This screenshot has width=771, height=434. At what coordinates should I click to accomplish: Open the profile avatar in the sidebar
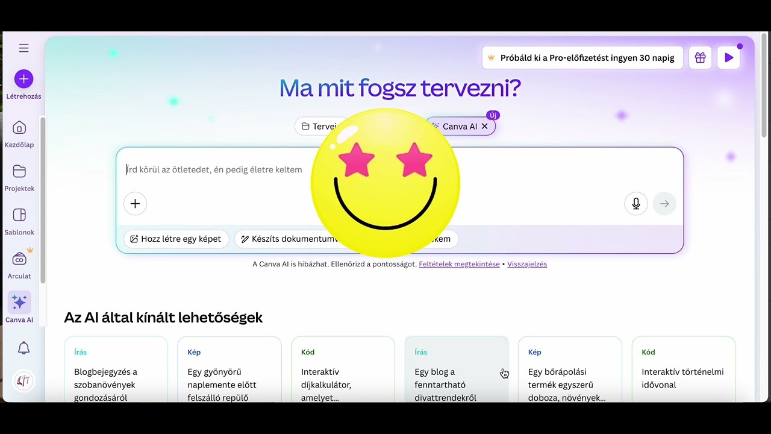pos(23,380)
